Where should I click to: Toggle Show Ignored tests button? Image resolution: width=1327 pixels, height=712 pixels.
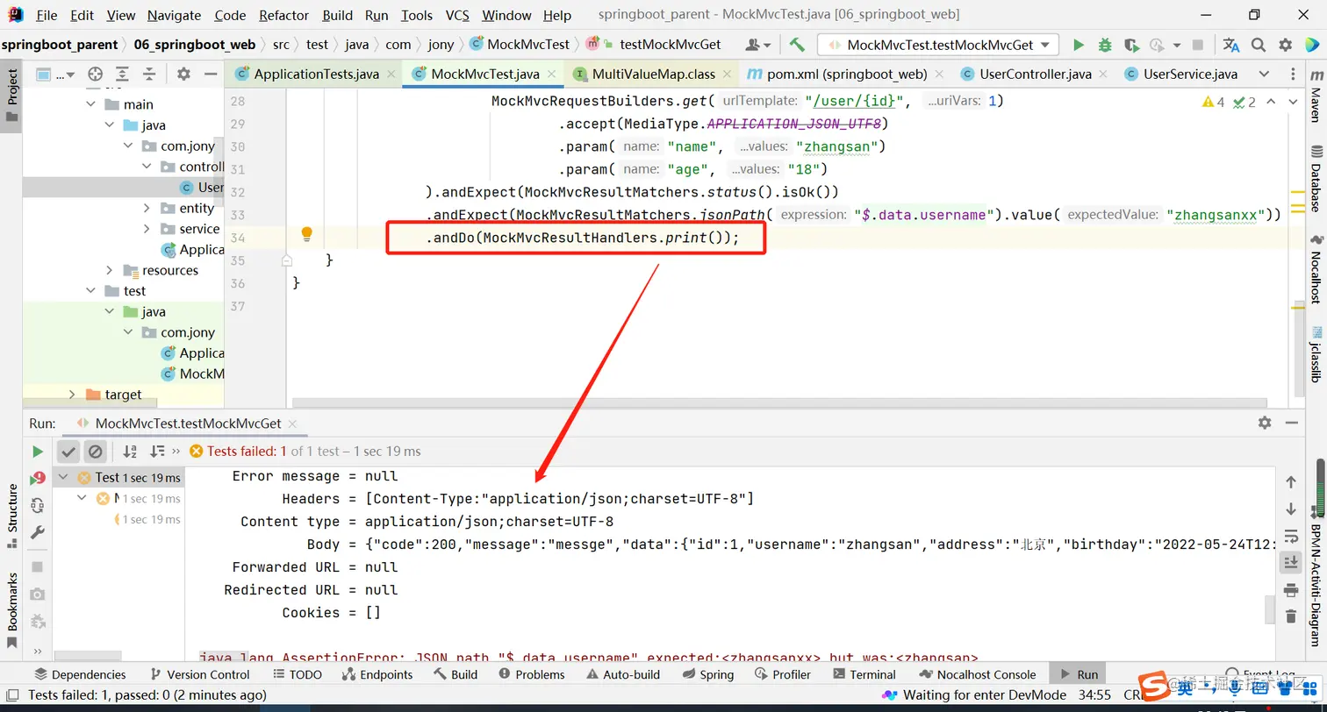point(96,452)
